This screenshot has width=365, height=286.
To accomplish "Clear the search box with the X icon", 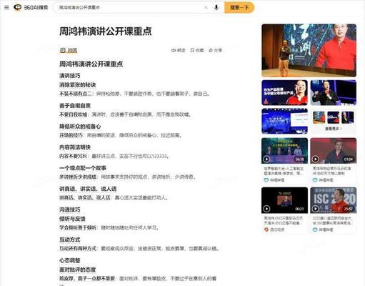I will (206, 8).
